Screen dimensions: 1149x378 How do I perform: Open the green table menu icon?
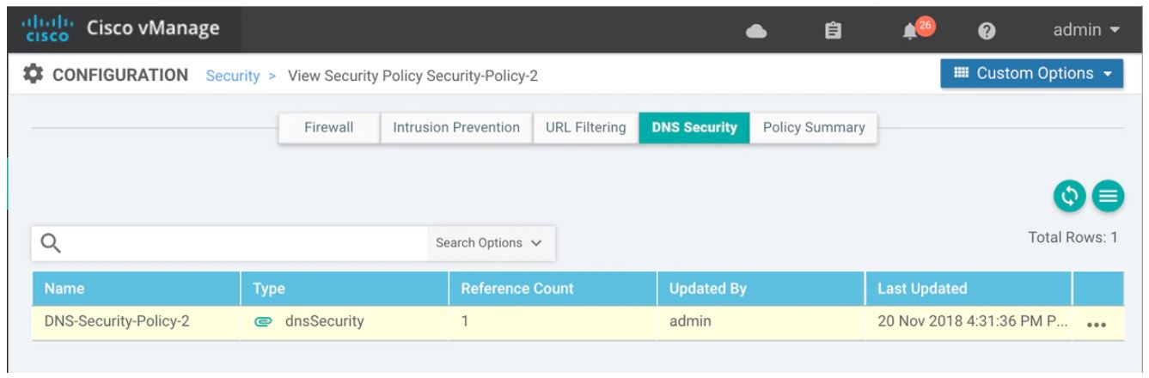click(1107, 195)
